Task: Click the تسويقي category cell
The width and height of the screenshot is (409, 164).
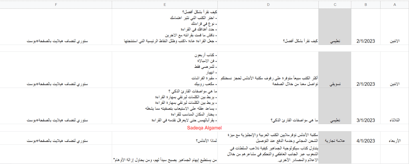Action: coord(335,69)
